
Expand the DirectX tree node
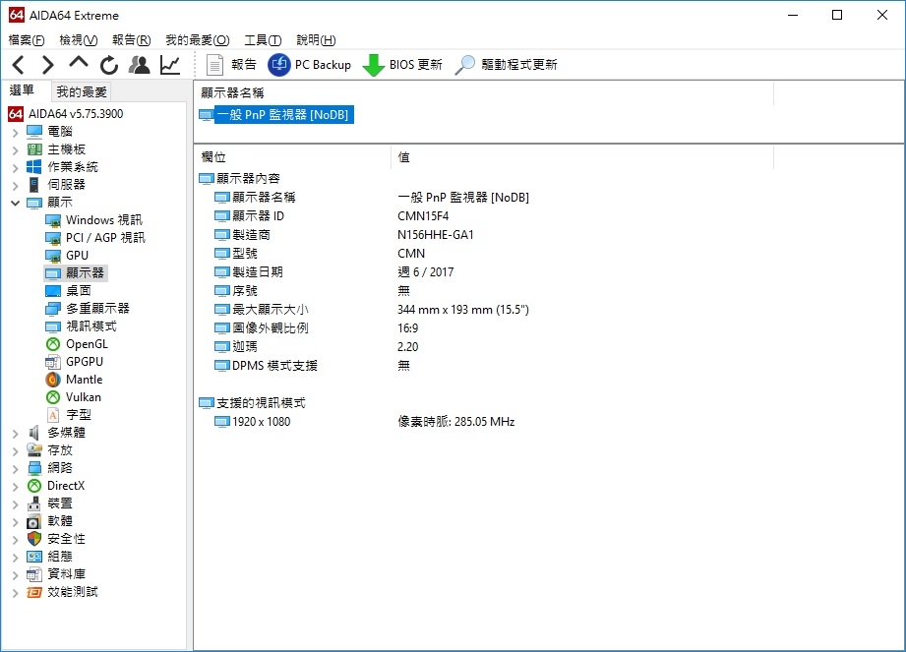[x=15, y=486]
